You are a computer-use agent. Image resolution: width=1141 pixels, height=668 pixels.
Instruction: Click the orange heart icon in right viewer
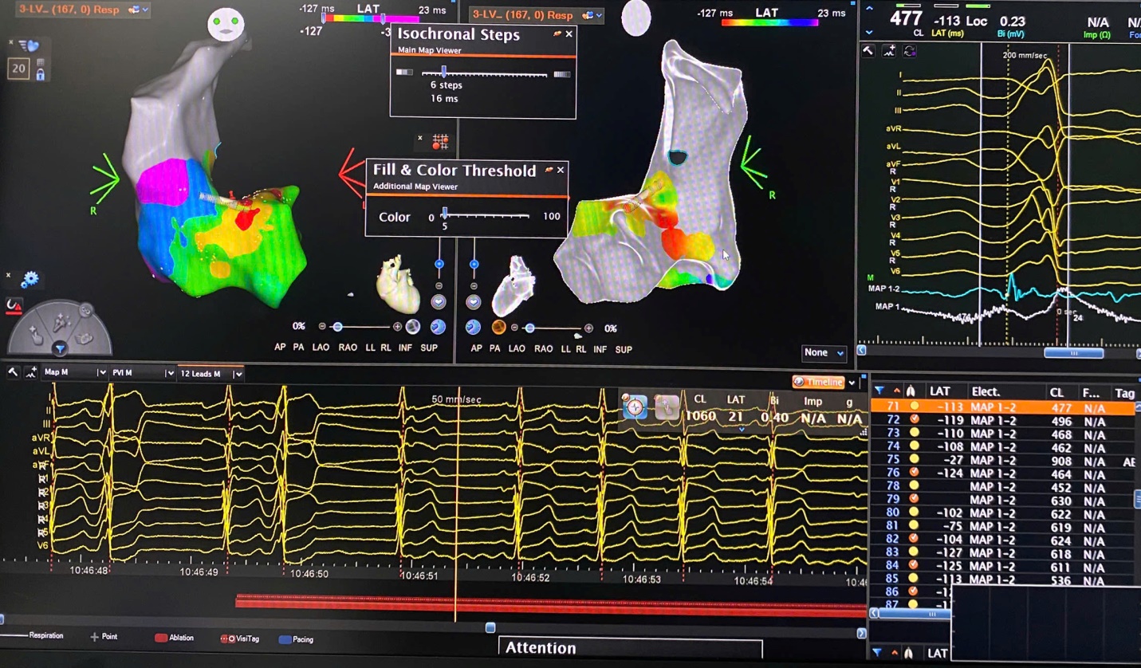point(498,328)
